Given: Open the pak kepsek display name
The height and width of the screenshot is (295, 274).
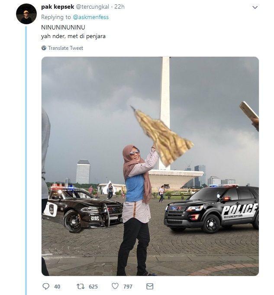Looking at the screenshot, I should coord(58,7).
